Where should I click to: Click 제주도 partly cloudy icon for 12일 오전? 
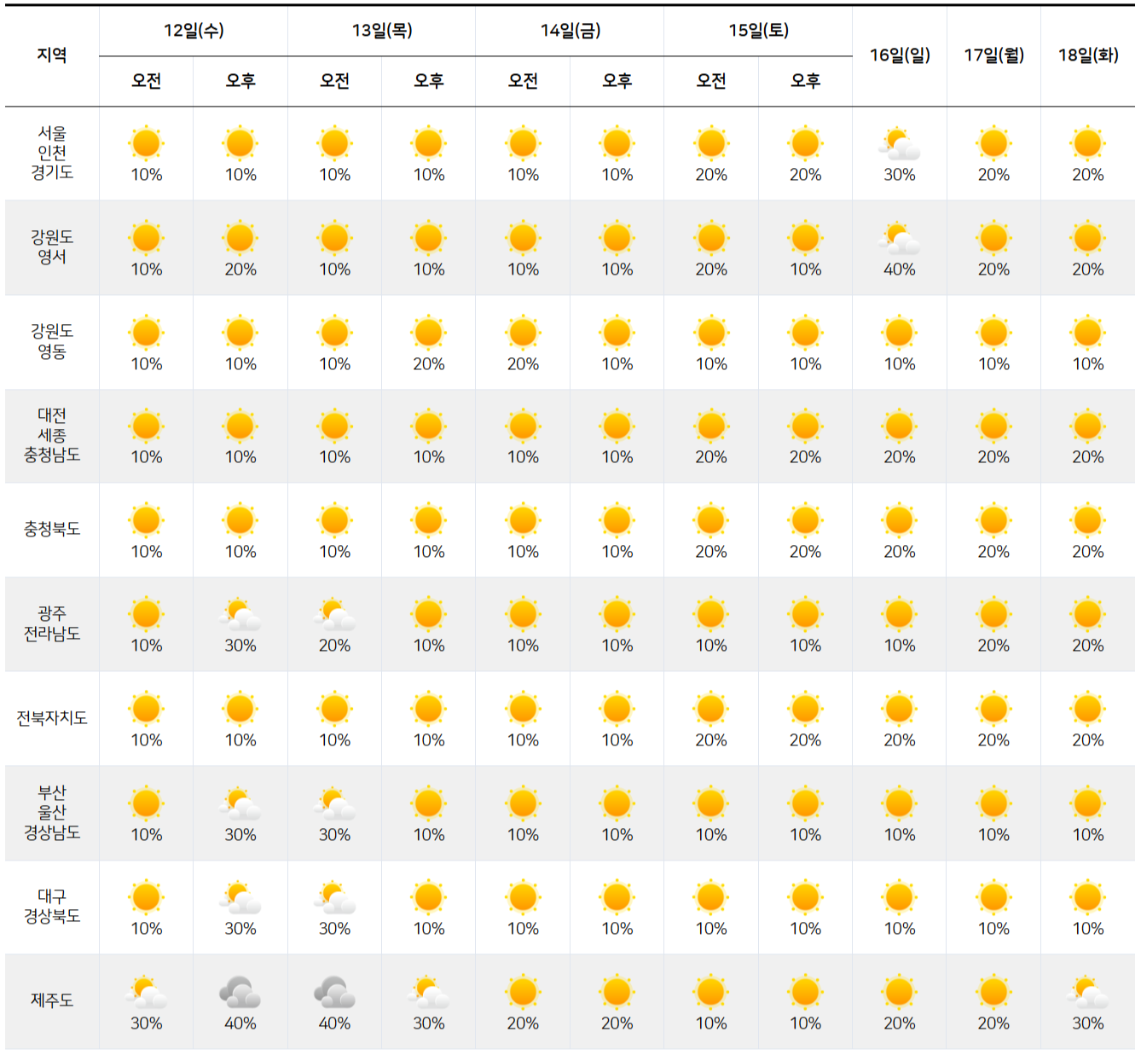point(146,993)
